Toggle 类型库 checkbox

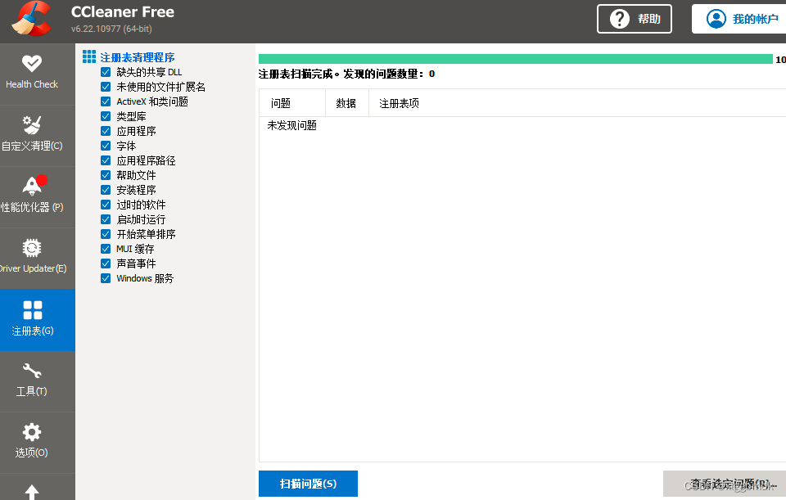pyautogui.click(x=106, y=116)
